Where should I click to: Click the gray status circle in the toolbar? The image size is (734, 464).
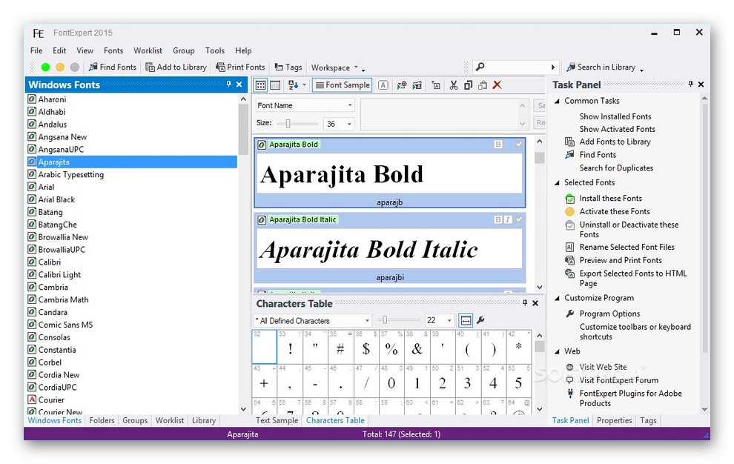(74, 67)
